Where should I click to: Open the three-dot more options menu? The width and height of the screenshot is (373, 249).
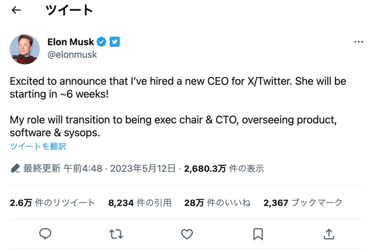[359, 41]
